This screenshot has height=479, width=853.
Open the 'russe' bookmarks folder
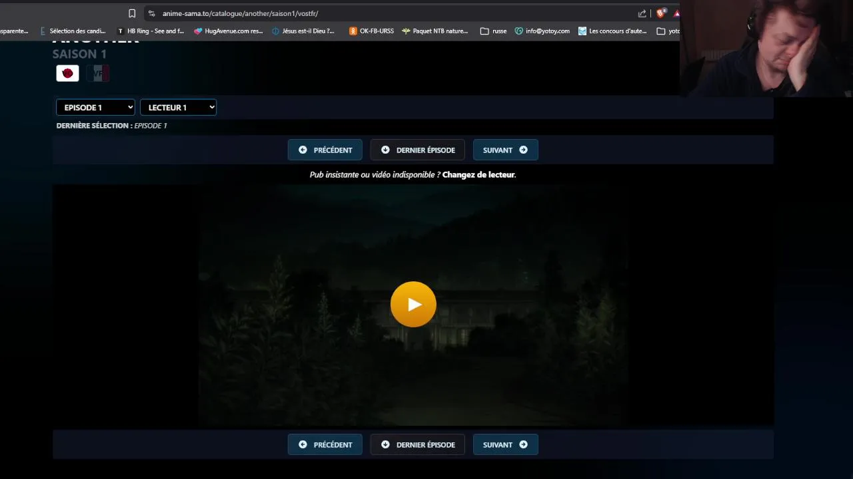click(494, 31)
